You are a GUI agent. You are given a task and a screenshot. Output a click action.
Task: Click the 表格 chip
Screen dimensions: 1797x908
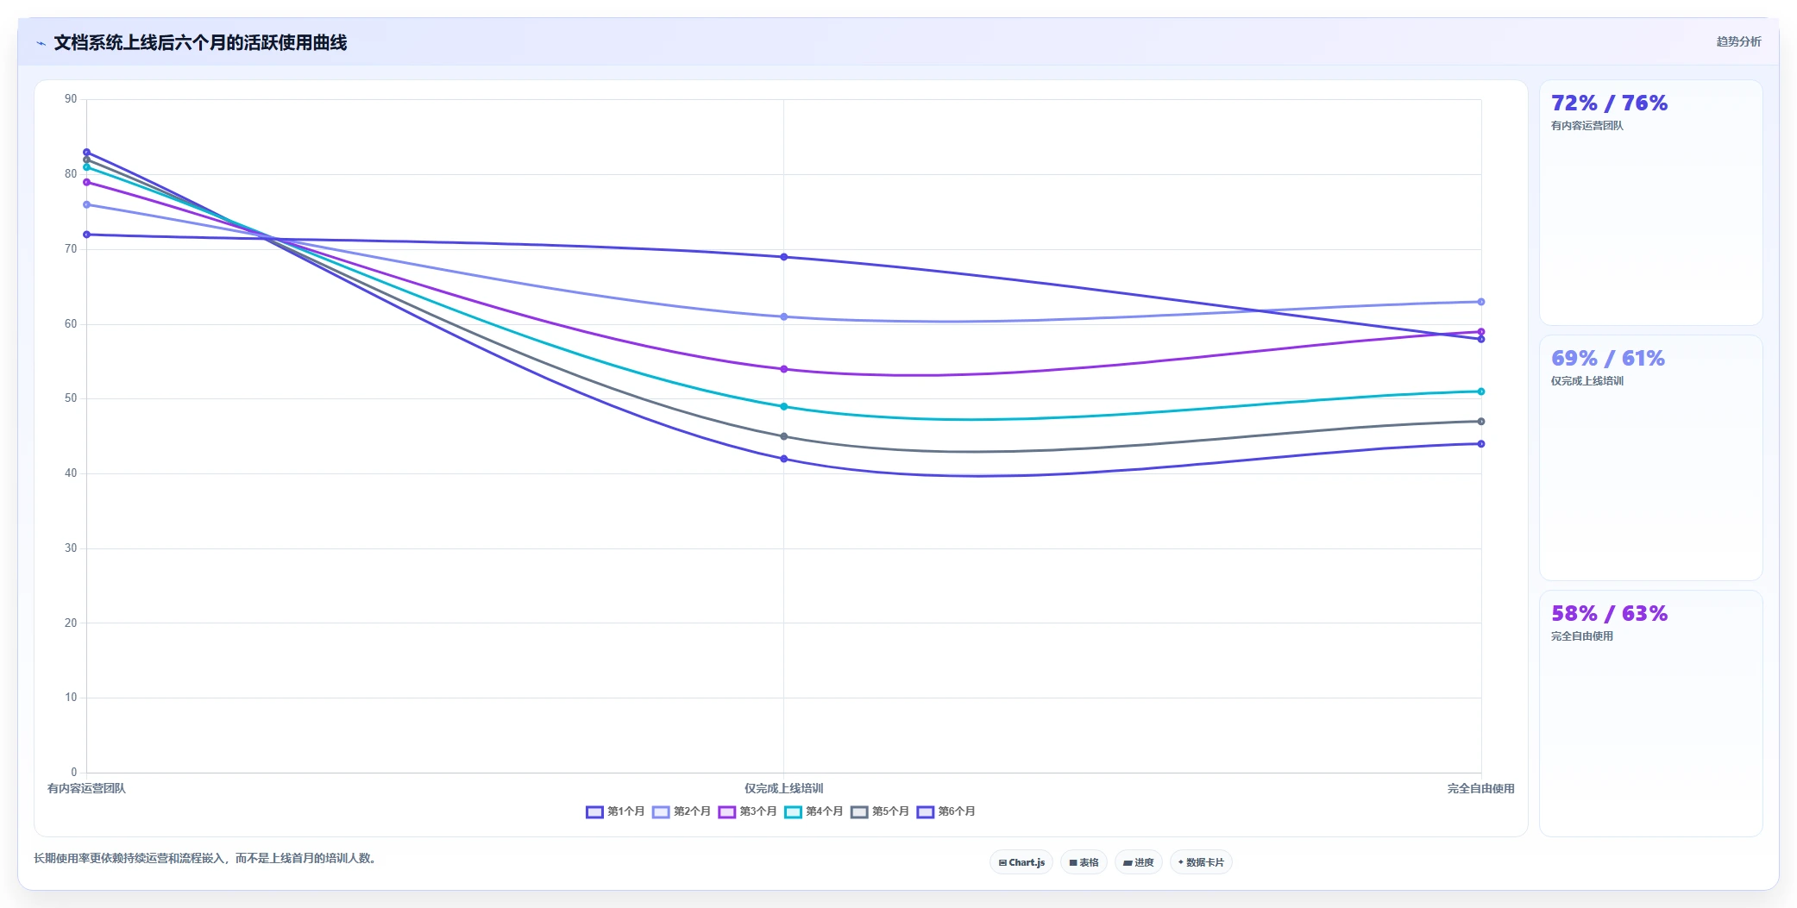[x=1084, y=862]
